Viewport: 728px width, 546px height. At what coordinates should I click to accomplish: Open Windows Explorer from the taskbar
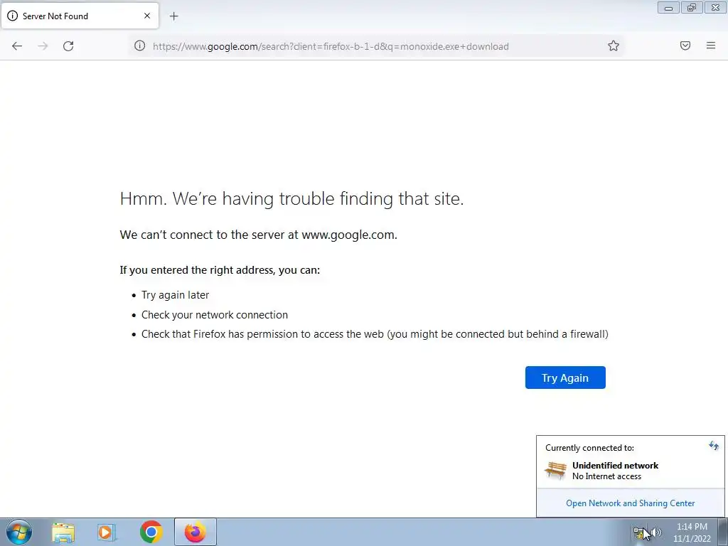[x=63, y=532]
